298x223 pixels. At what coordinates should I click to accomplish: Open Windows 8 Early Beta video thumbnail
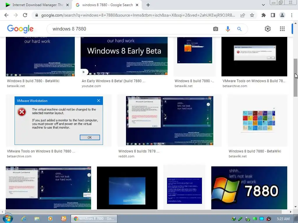click(124, 56)
